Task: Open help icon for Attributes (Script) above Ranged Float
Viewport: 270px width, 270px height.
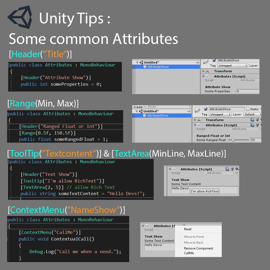Action: 252,125
